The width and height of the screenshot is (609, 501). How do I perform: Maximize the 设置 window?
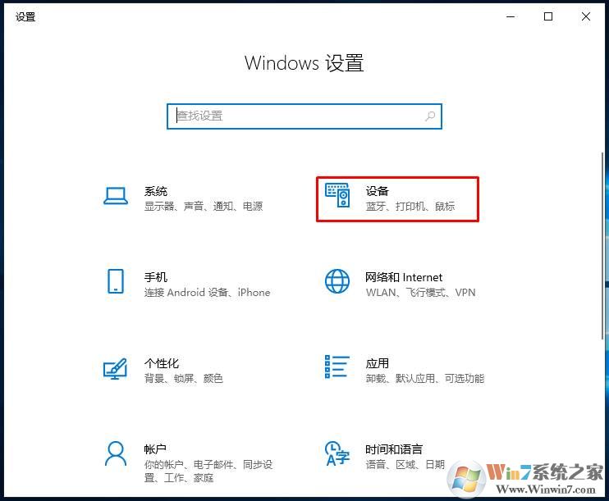coord(548,16)
